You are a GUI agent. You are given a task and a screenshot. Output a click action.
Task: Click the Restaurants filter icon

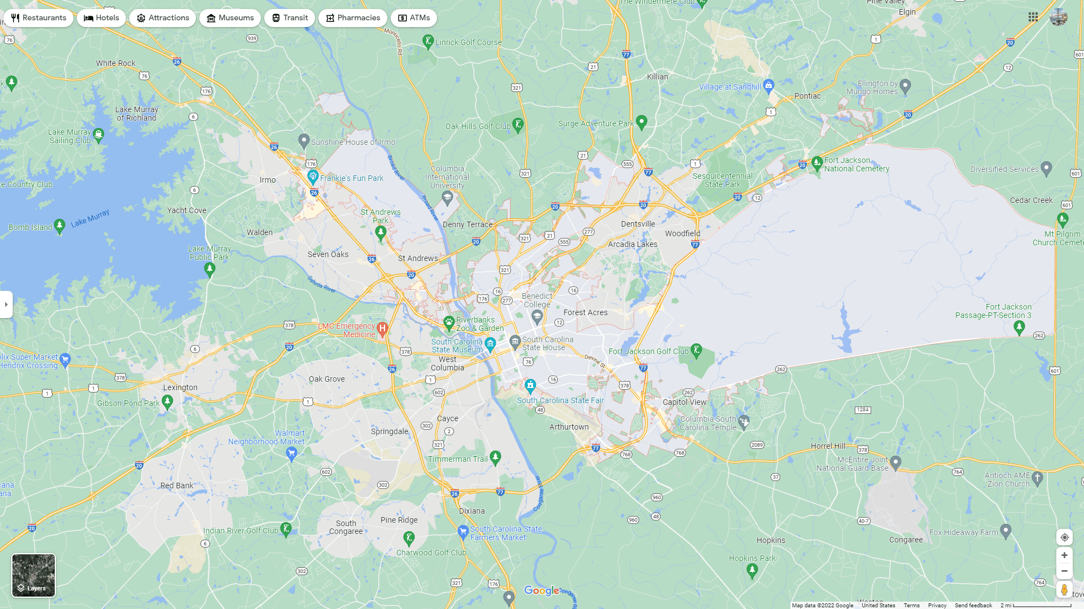coord(15,17)
